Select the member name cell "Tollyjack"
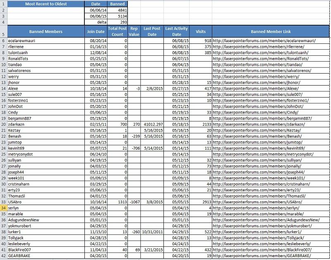The image size is (331, 260). point(46,238)
